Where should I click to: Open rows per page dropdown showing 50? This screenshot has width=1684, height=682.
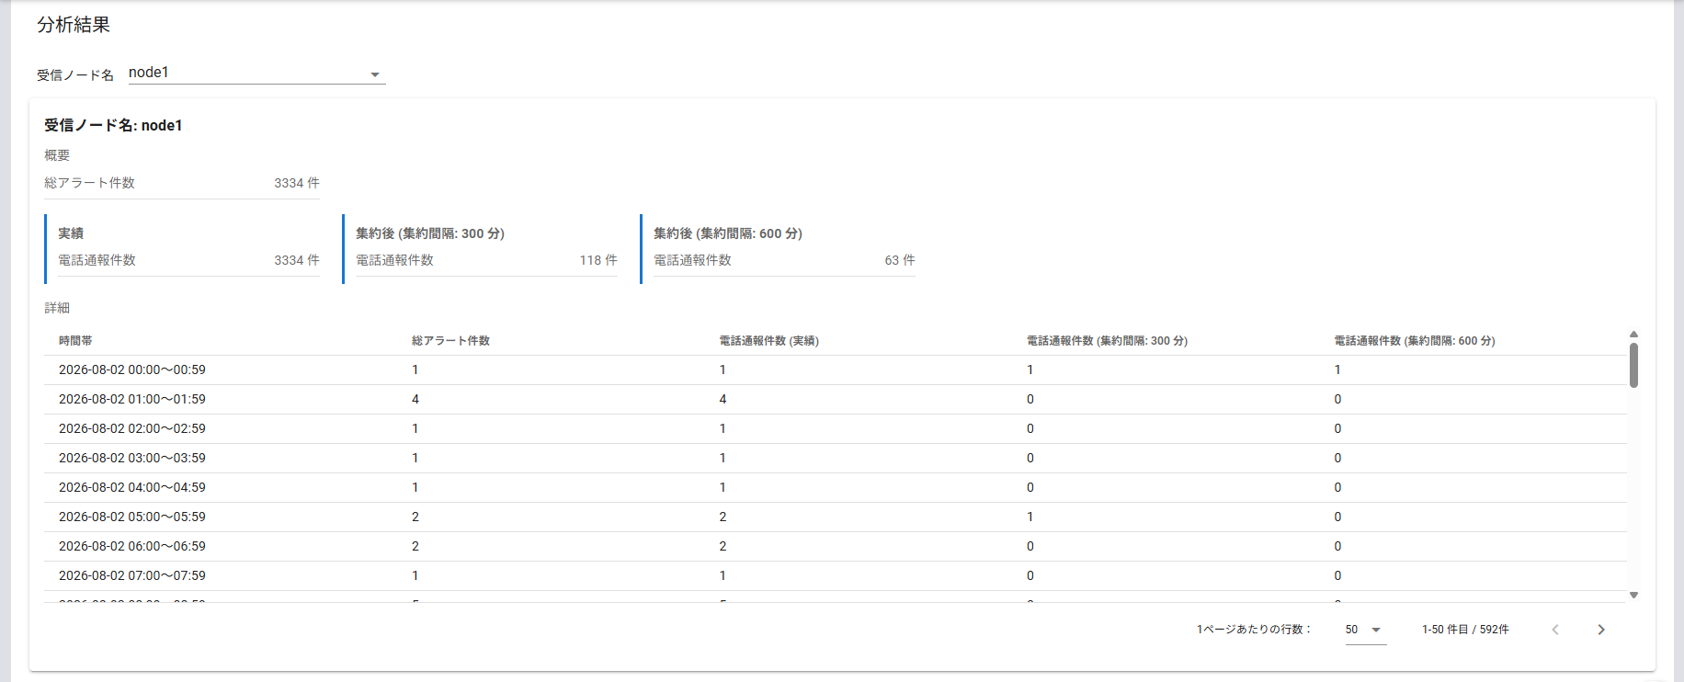pos(1365,630)
